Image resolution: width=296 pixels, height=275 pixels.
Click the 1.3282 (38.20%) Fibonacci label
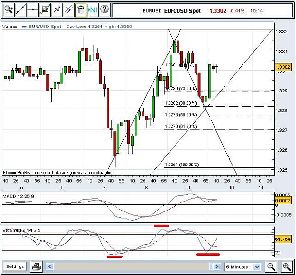tap(181, 103)
